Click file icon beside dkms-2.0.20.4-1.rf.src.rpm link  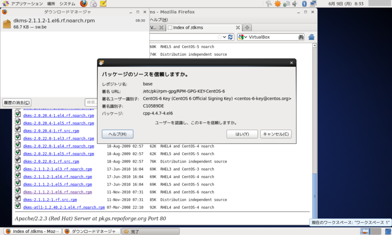(x=18, y=129)
